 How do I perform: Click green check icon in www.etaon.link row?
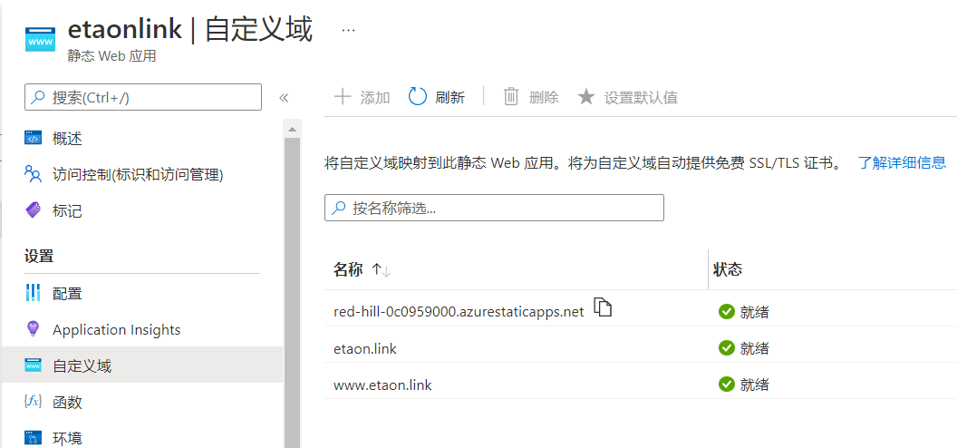pyautogui.click(x=726, y=384)
